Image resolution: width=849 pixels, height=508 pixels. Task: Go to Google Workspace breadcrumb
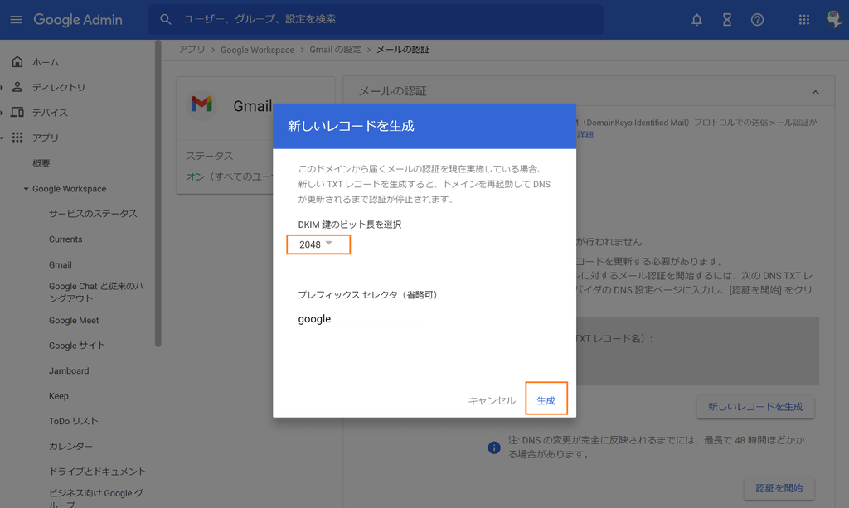pos(257,50)
